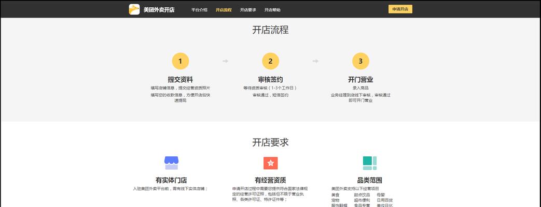Click the 品类范围 heading
The image size is (541, 207).
coord(369,180)
